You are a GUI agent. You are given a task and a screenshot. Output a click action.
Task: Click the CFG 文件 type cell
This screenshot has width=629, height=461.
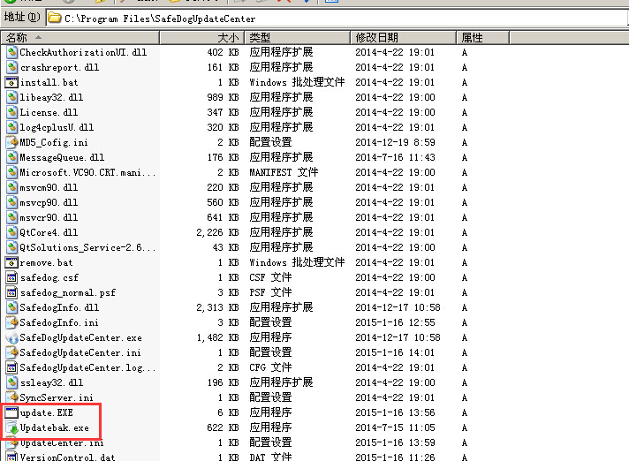270,367
